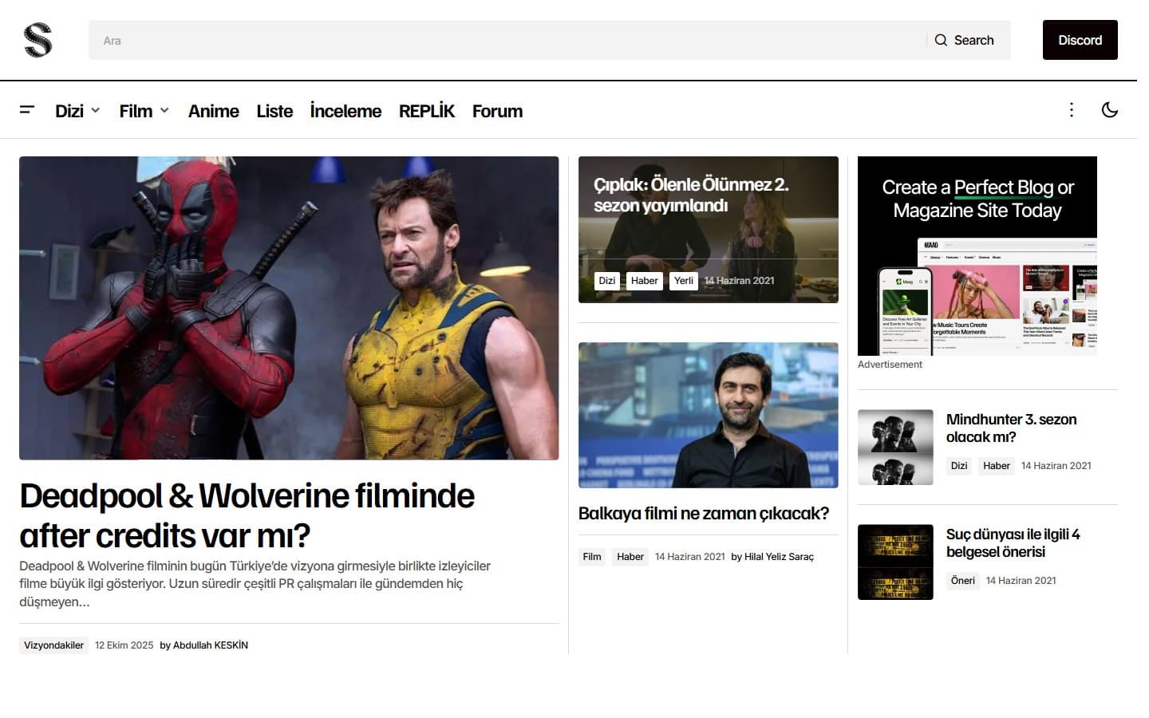Click the Balkaya article date 14 Haziran 2021
The height and width of the screenshot is (718, 1149).
pyautogui.click(x=690, y=557)
